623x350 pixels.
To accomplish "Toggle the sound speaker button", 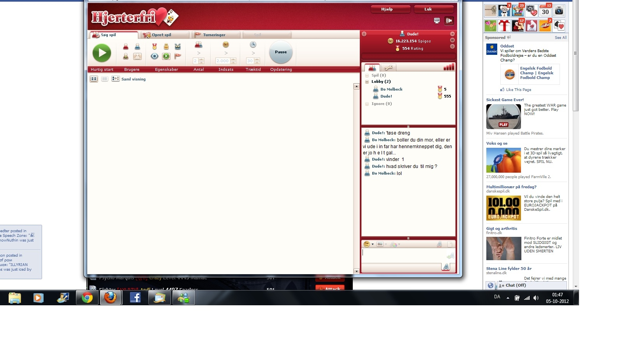I will point(449,21).
